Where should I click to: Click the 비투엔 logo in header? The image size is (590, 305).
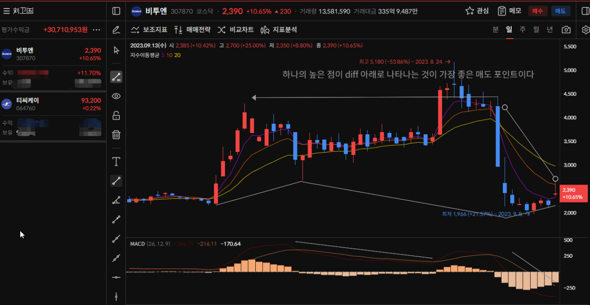[x=136, y=11]
